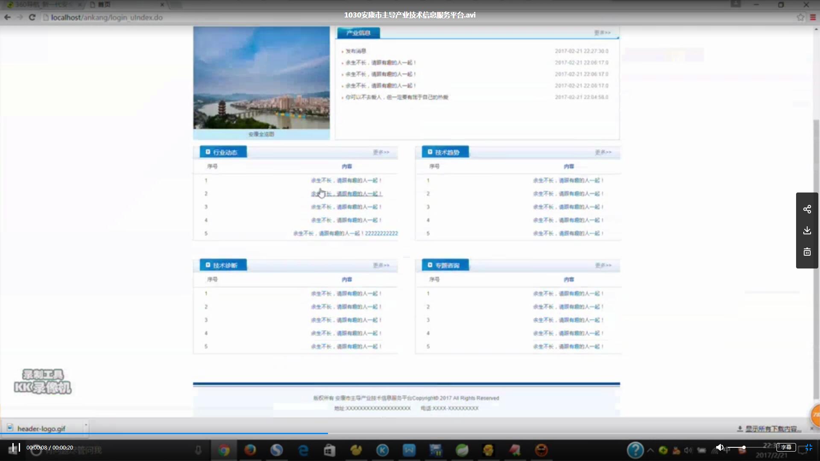Switch to the 360导航 browser tab
The image size is (820, 461).
(x=43, y=5)
